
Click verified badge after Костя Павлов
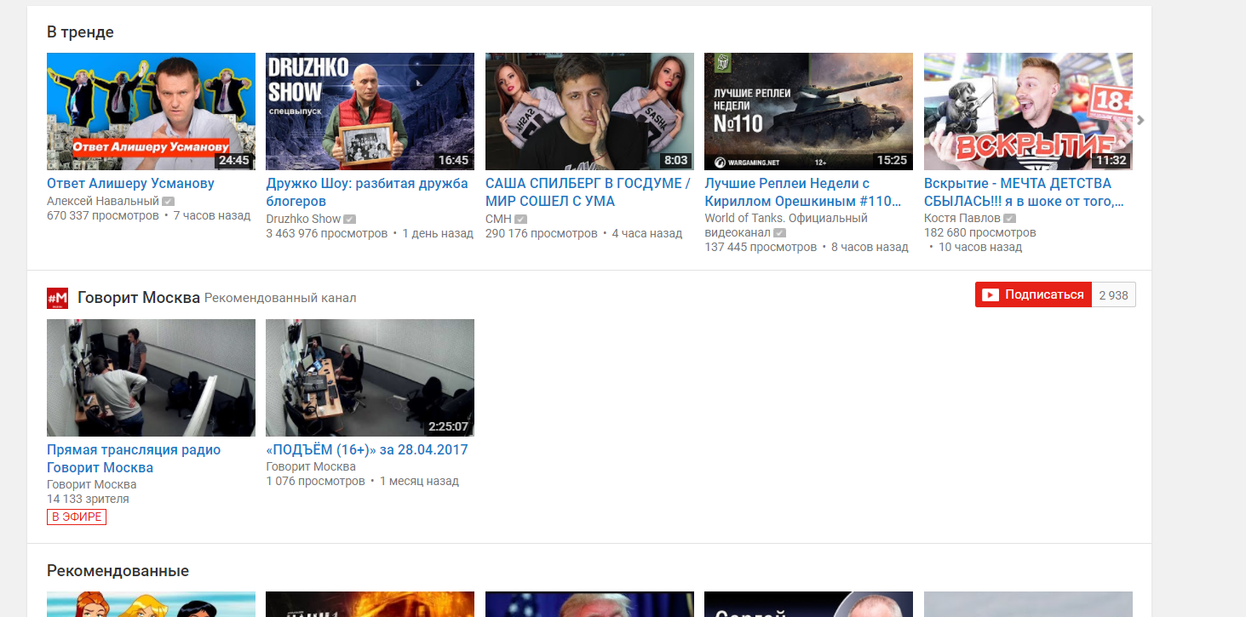click(1010, 219)
